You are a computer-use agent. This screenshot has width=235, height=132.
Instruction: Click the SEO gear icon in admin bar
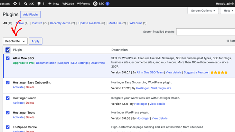(95, 3)
